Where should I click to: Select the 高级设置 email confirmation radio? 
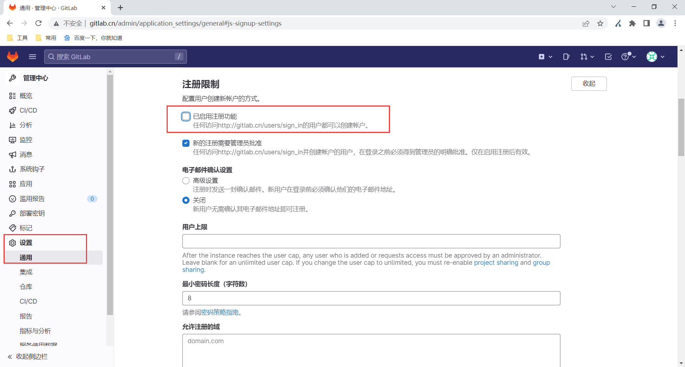[186, 181]
